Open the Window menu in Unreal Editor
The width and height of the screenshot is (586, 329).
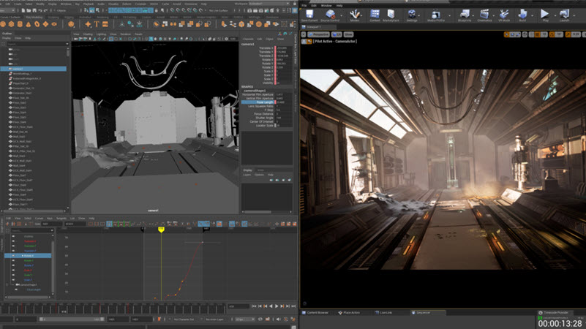[326, 5]
